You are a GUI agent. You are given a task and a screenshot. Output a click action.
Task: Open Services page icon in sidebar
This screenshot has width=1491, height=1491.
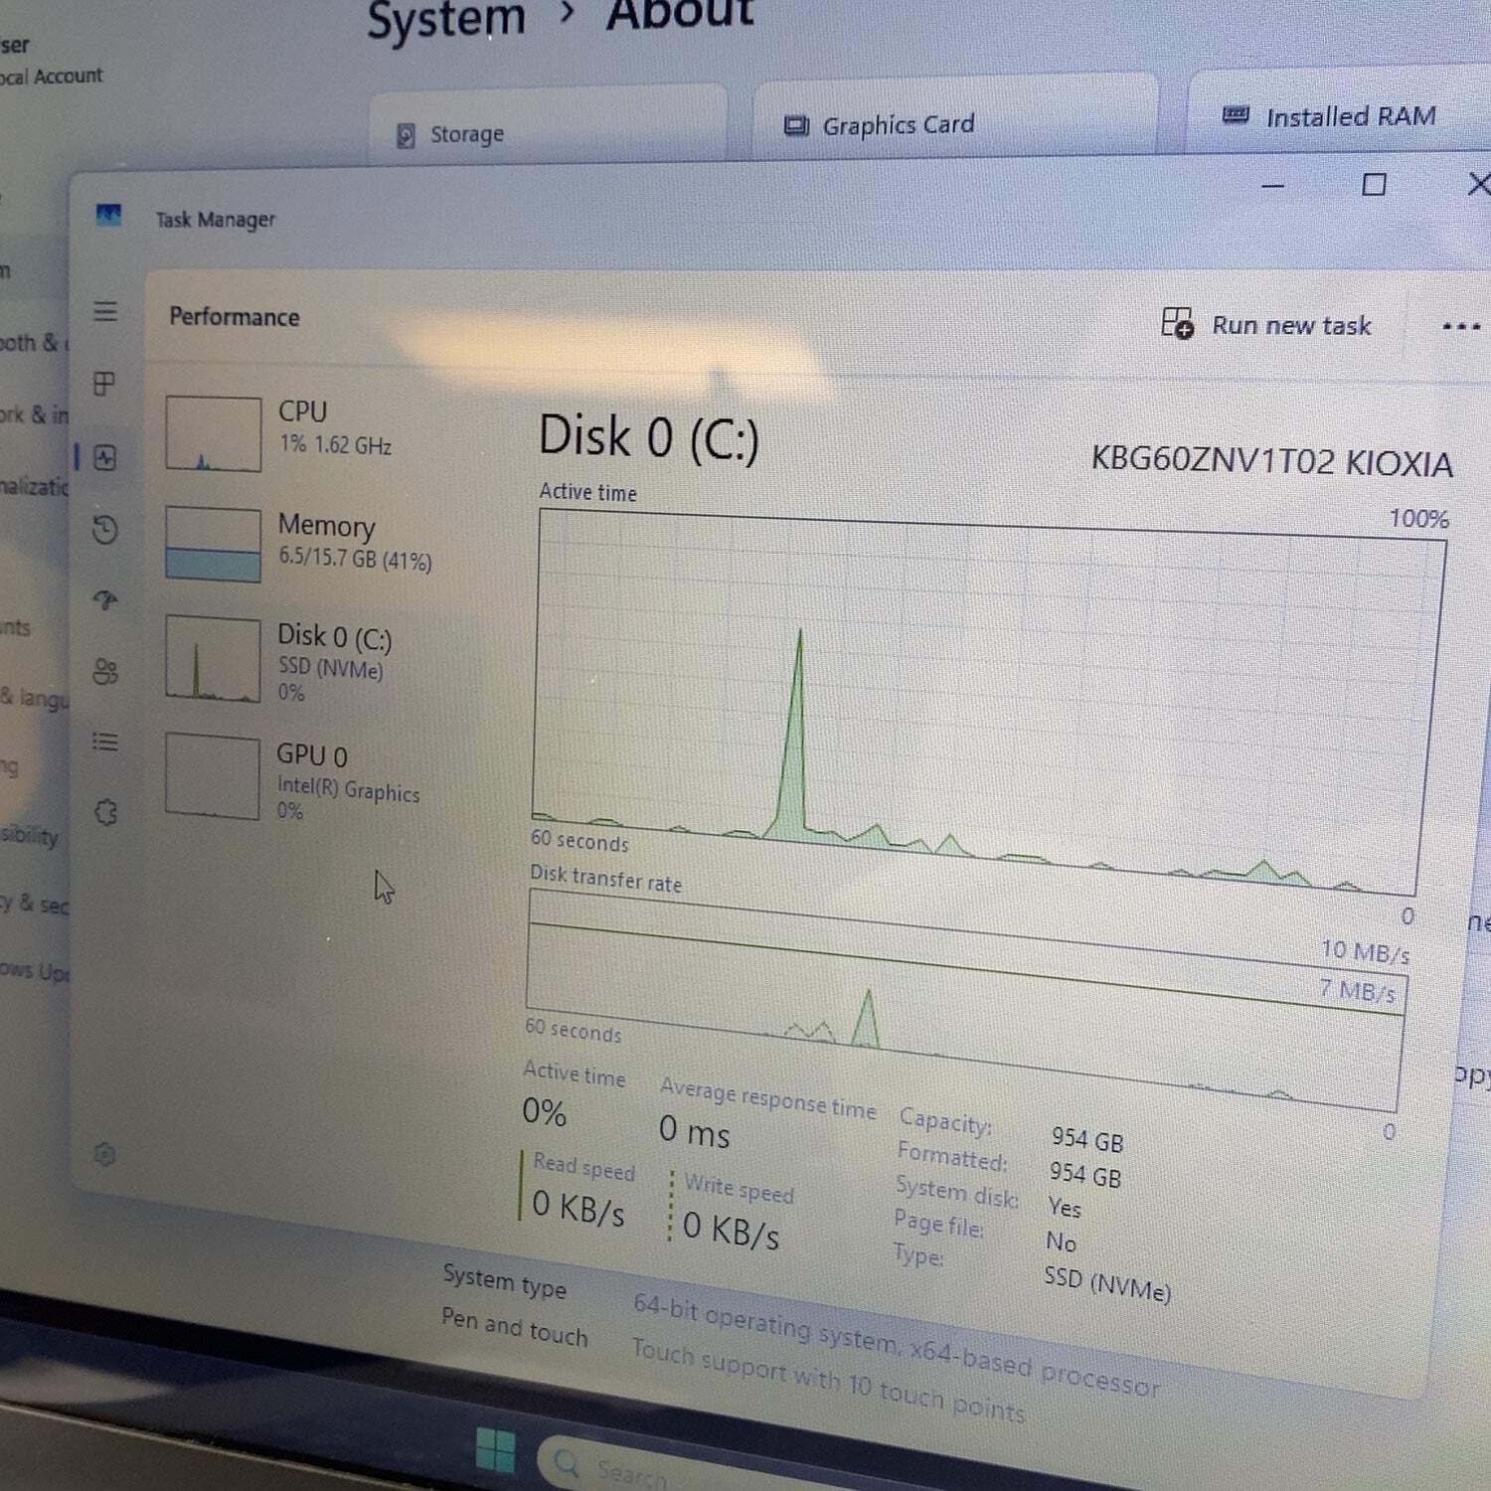[x=106, y=813]
